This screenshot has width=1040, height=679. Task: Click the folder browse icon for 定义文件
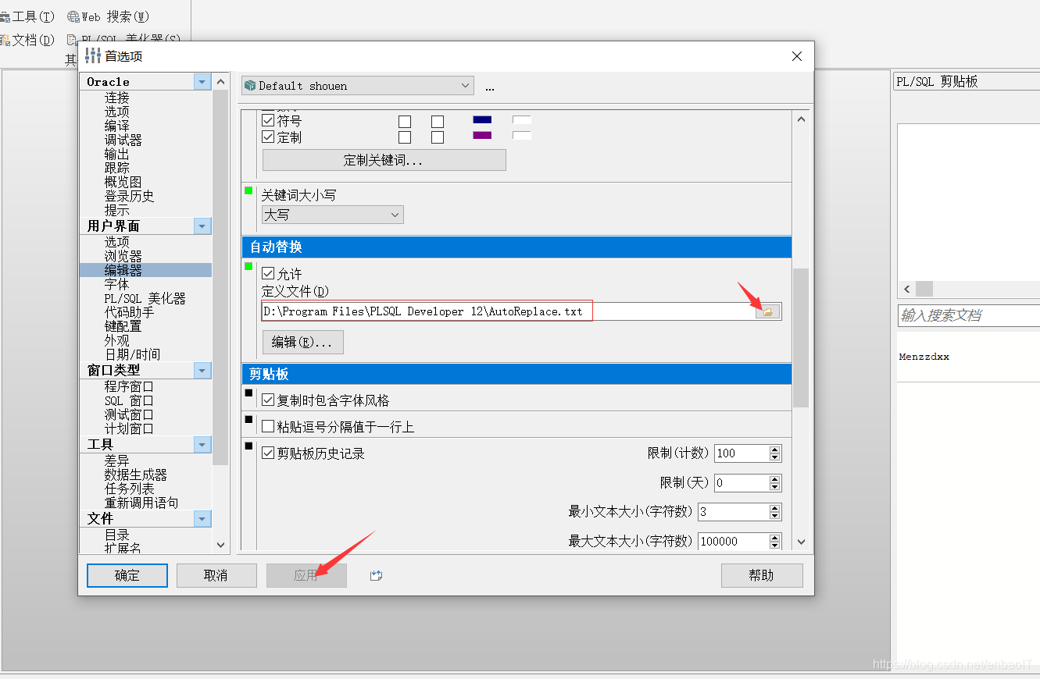click(767, 311)
